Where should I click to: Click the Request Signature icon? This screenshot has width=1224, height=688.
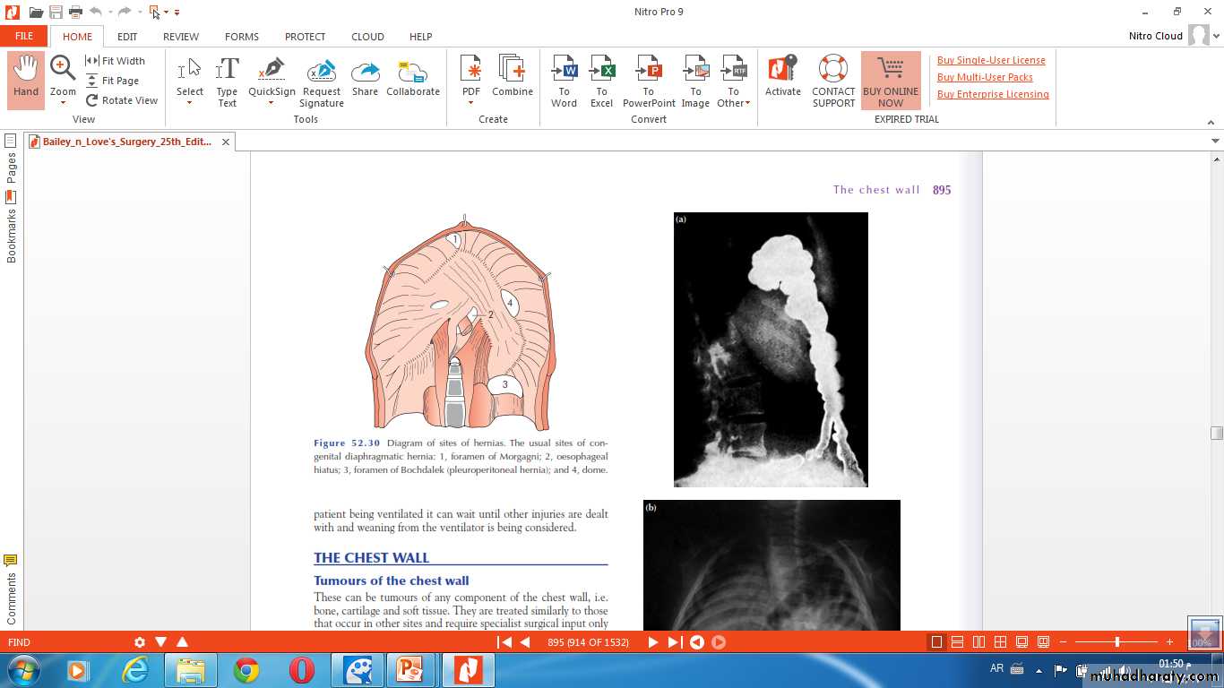(x=322, y=71)
